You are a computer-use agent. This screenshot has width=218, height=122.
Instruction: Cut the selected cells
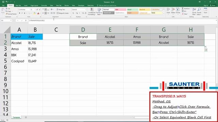[x=8, y=8]
